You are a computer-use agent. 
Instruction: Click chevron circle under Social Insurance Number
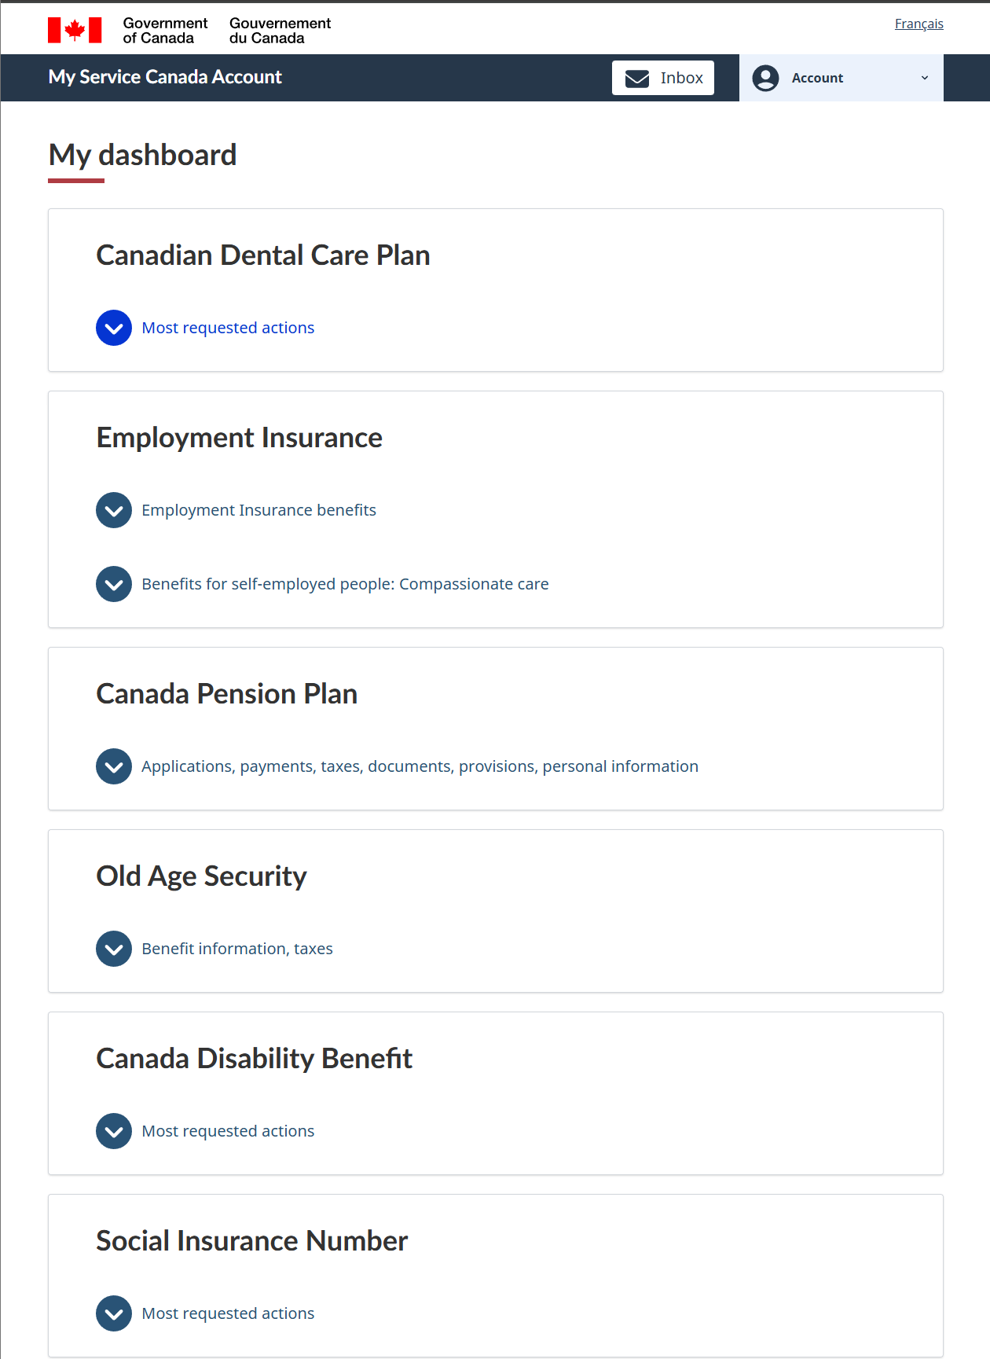114,1313
